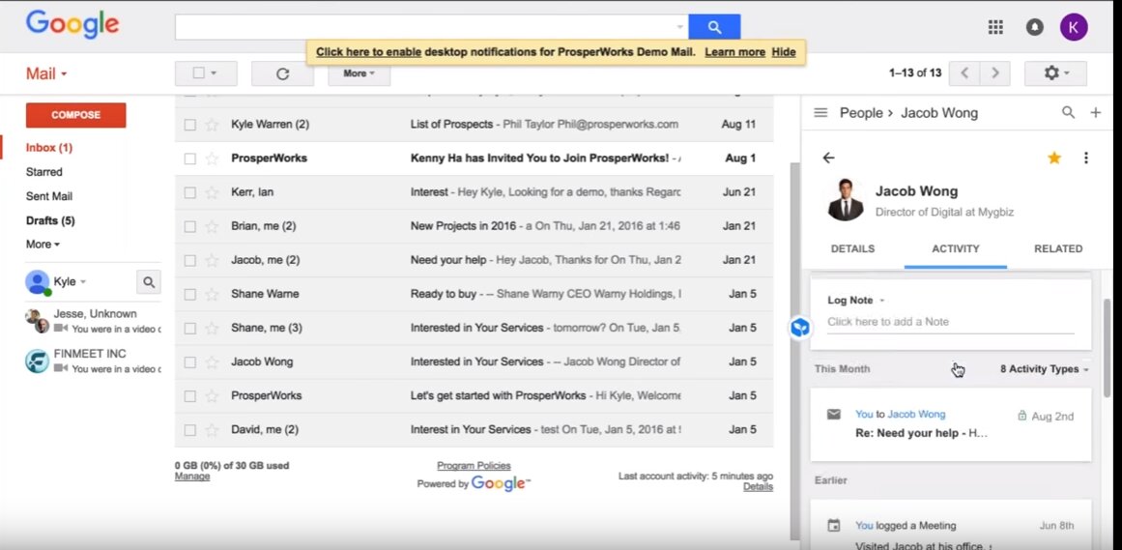Refresh the inbox message list
The height and width of the screenshot is (550, 1122).
point(282,73)
